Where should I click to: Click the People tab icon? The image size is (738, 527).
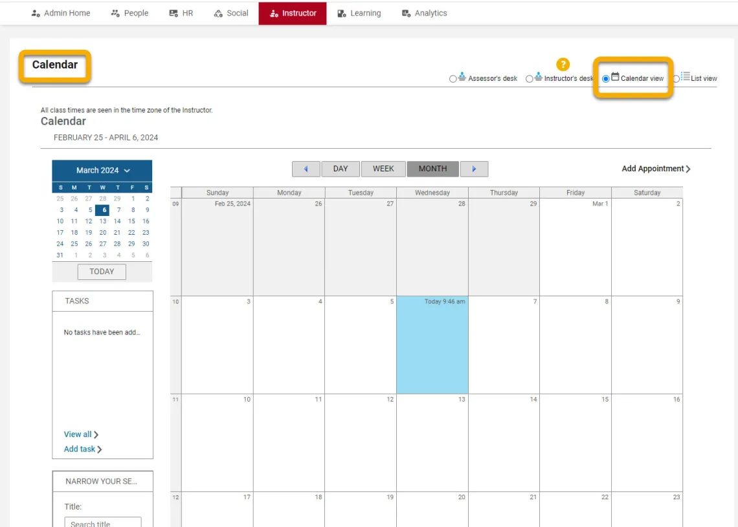click(115, 13)
